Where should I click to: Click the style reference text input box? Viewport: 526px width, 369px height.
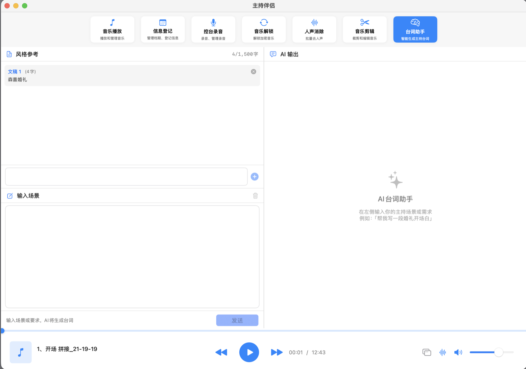point(126,177)
